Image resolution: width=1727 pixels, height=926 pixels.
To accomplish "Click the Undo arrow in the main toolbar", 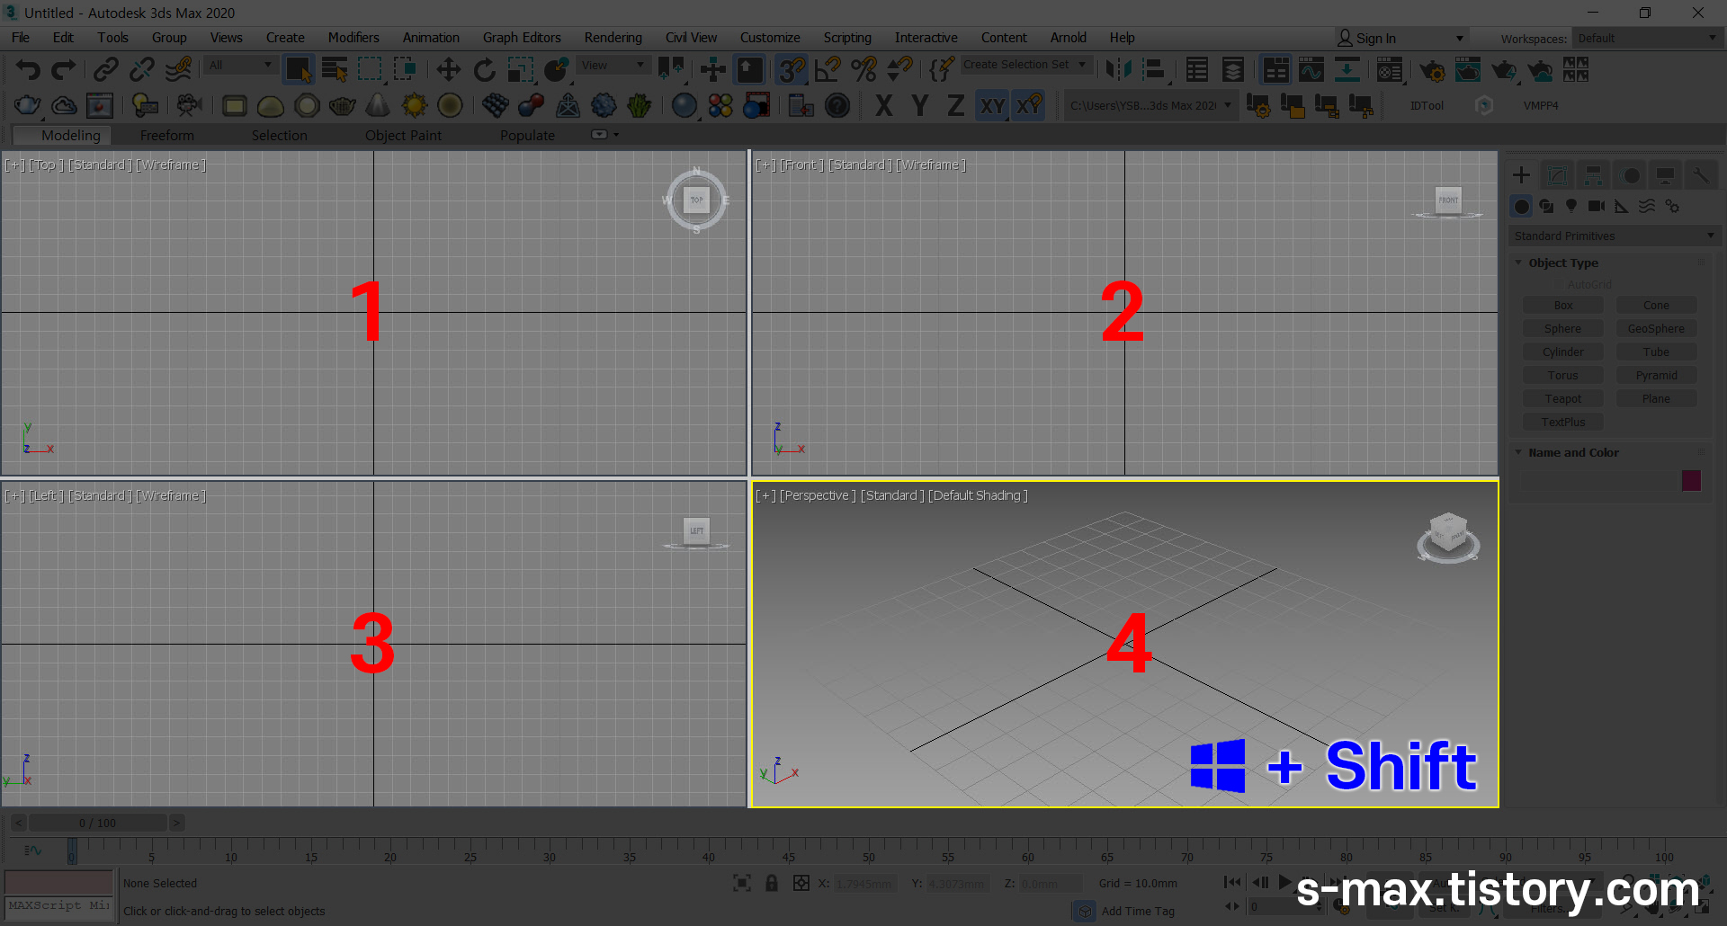I will click(x=28, y=69).
